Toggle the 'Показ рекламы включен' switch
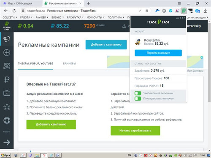 [138, 99]
